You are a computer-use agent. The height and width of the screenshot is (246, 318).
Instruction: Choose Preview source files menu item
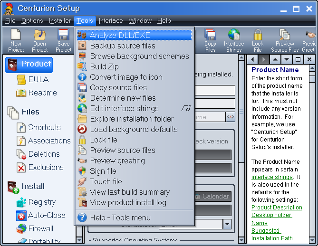pyautogui.click(x=134, y=150)
